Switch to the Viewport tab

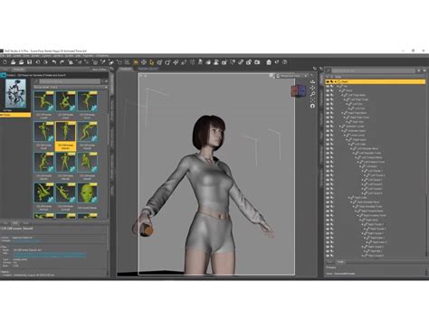click(126, 69)
